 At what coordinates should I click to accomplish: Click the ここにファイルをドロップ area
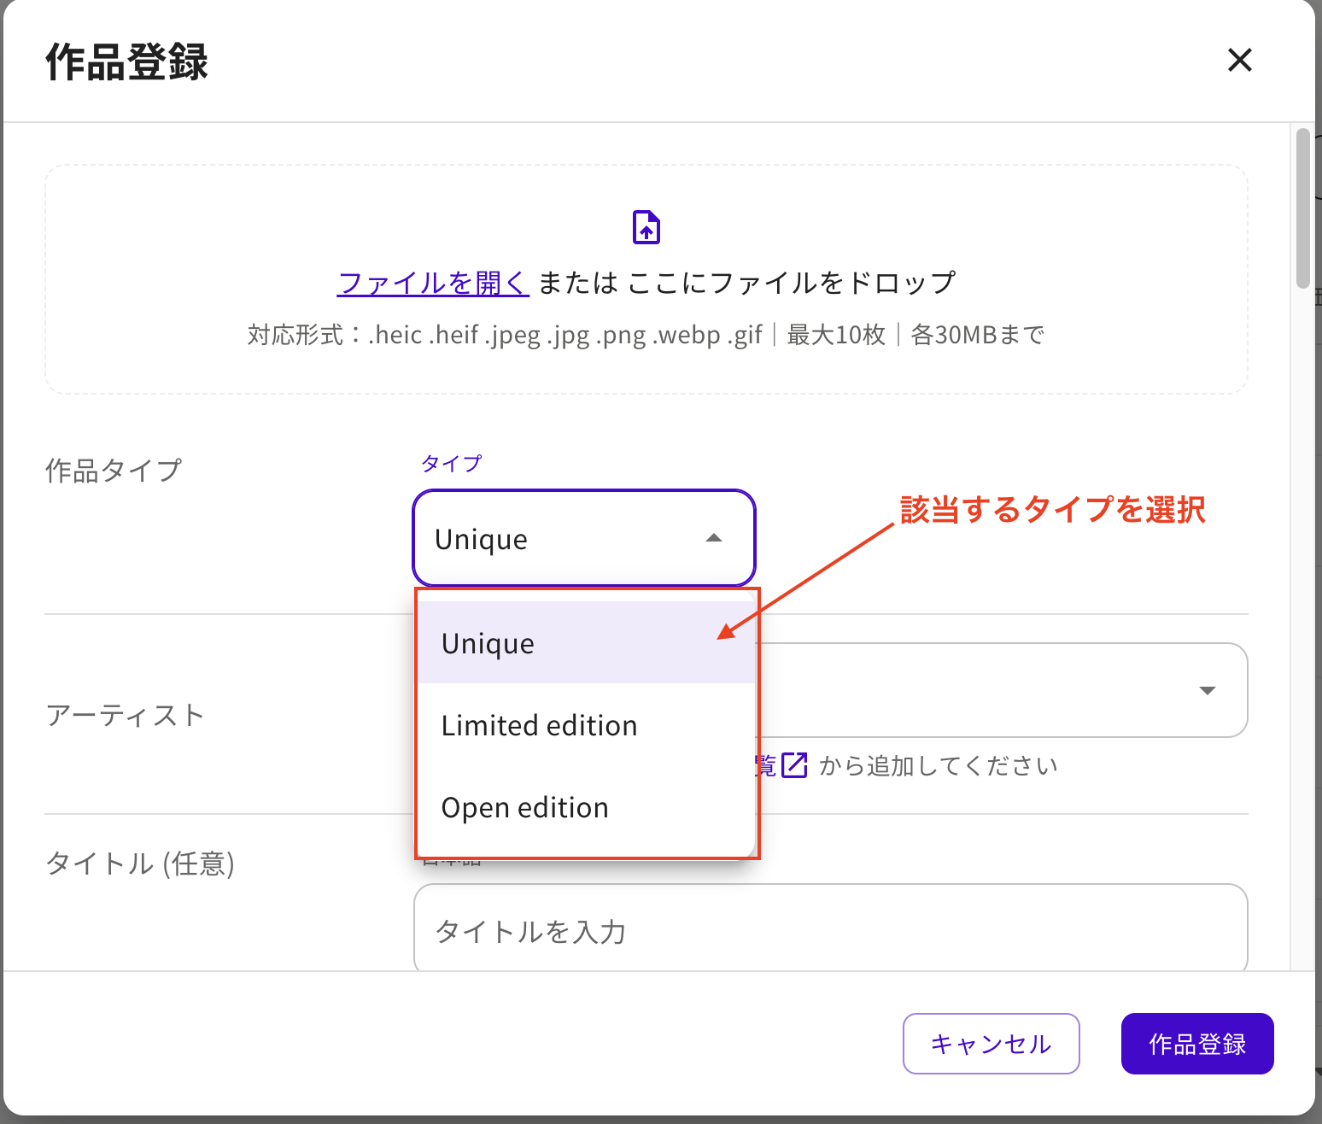coord(793,282)
